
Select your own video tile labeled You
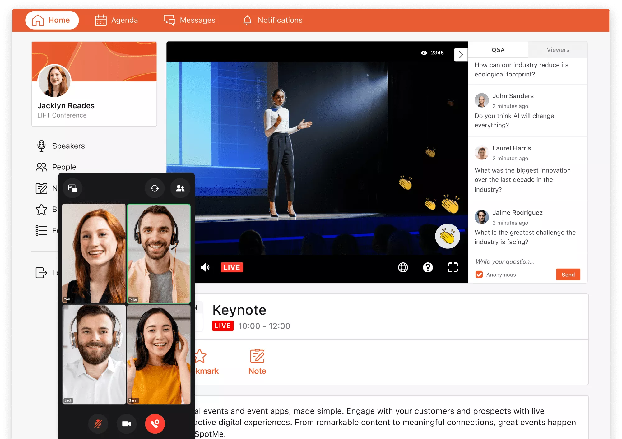pos(94,253)
